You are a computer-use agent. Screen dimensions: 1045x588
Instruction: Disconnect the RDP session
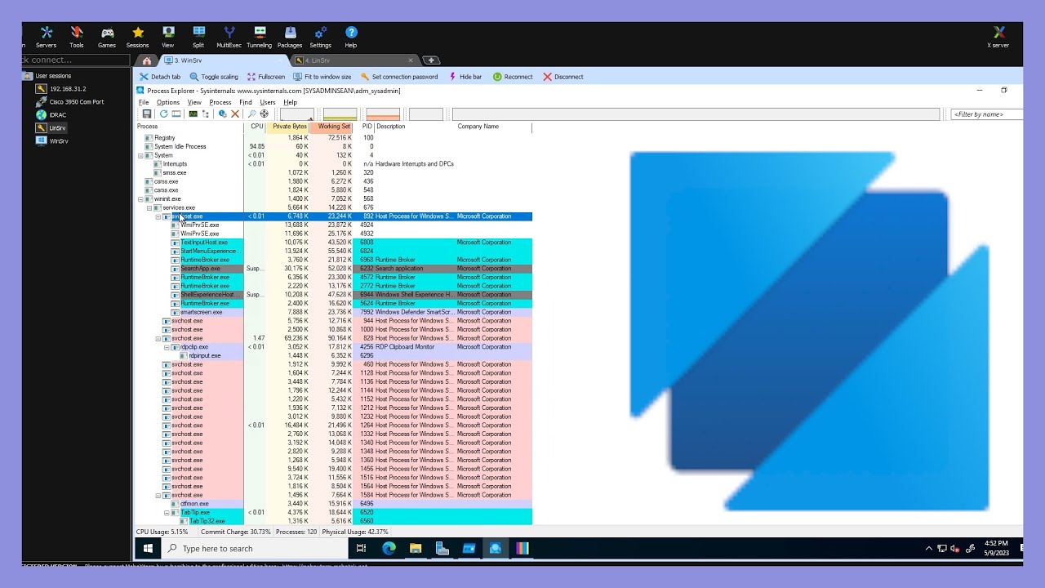pyautogui.click(x=563, y=77)
